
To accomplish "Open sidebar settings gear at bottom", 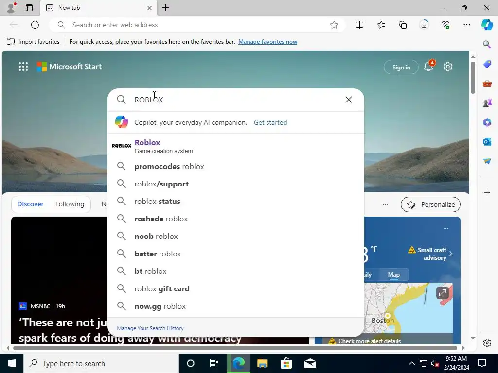I will (x=487, y=343).
